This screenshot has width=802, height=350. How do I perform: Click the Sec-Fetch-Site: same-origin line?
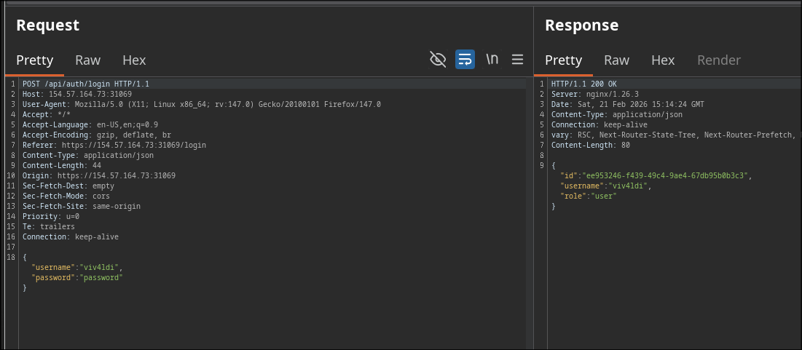(x=82, y=207)
